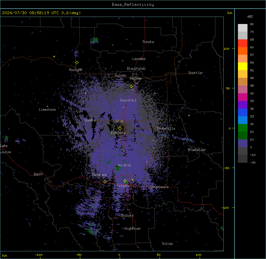Click the 65 dBZ red legend swatch
Screen dimensions: 266x259
pos(243,43)
